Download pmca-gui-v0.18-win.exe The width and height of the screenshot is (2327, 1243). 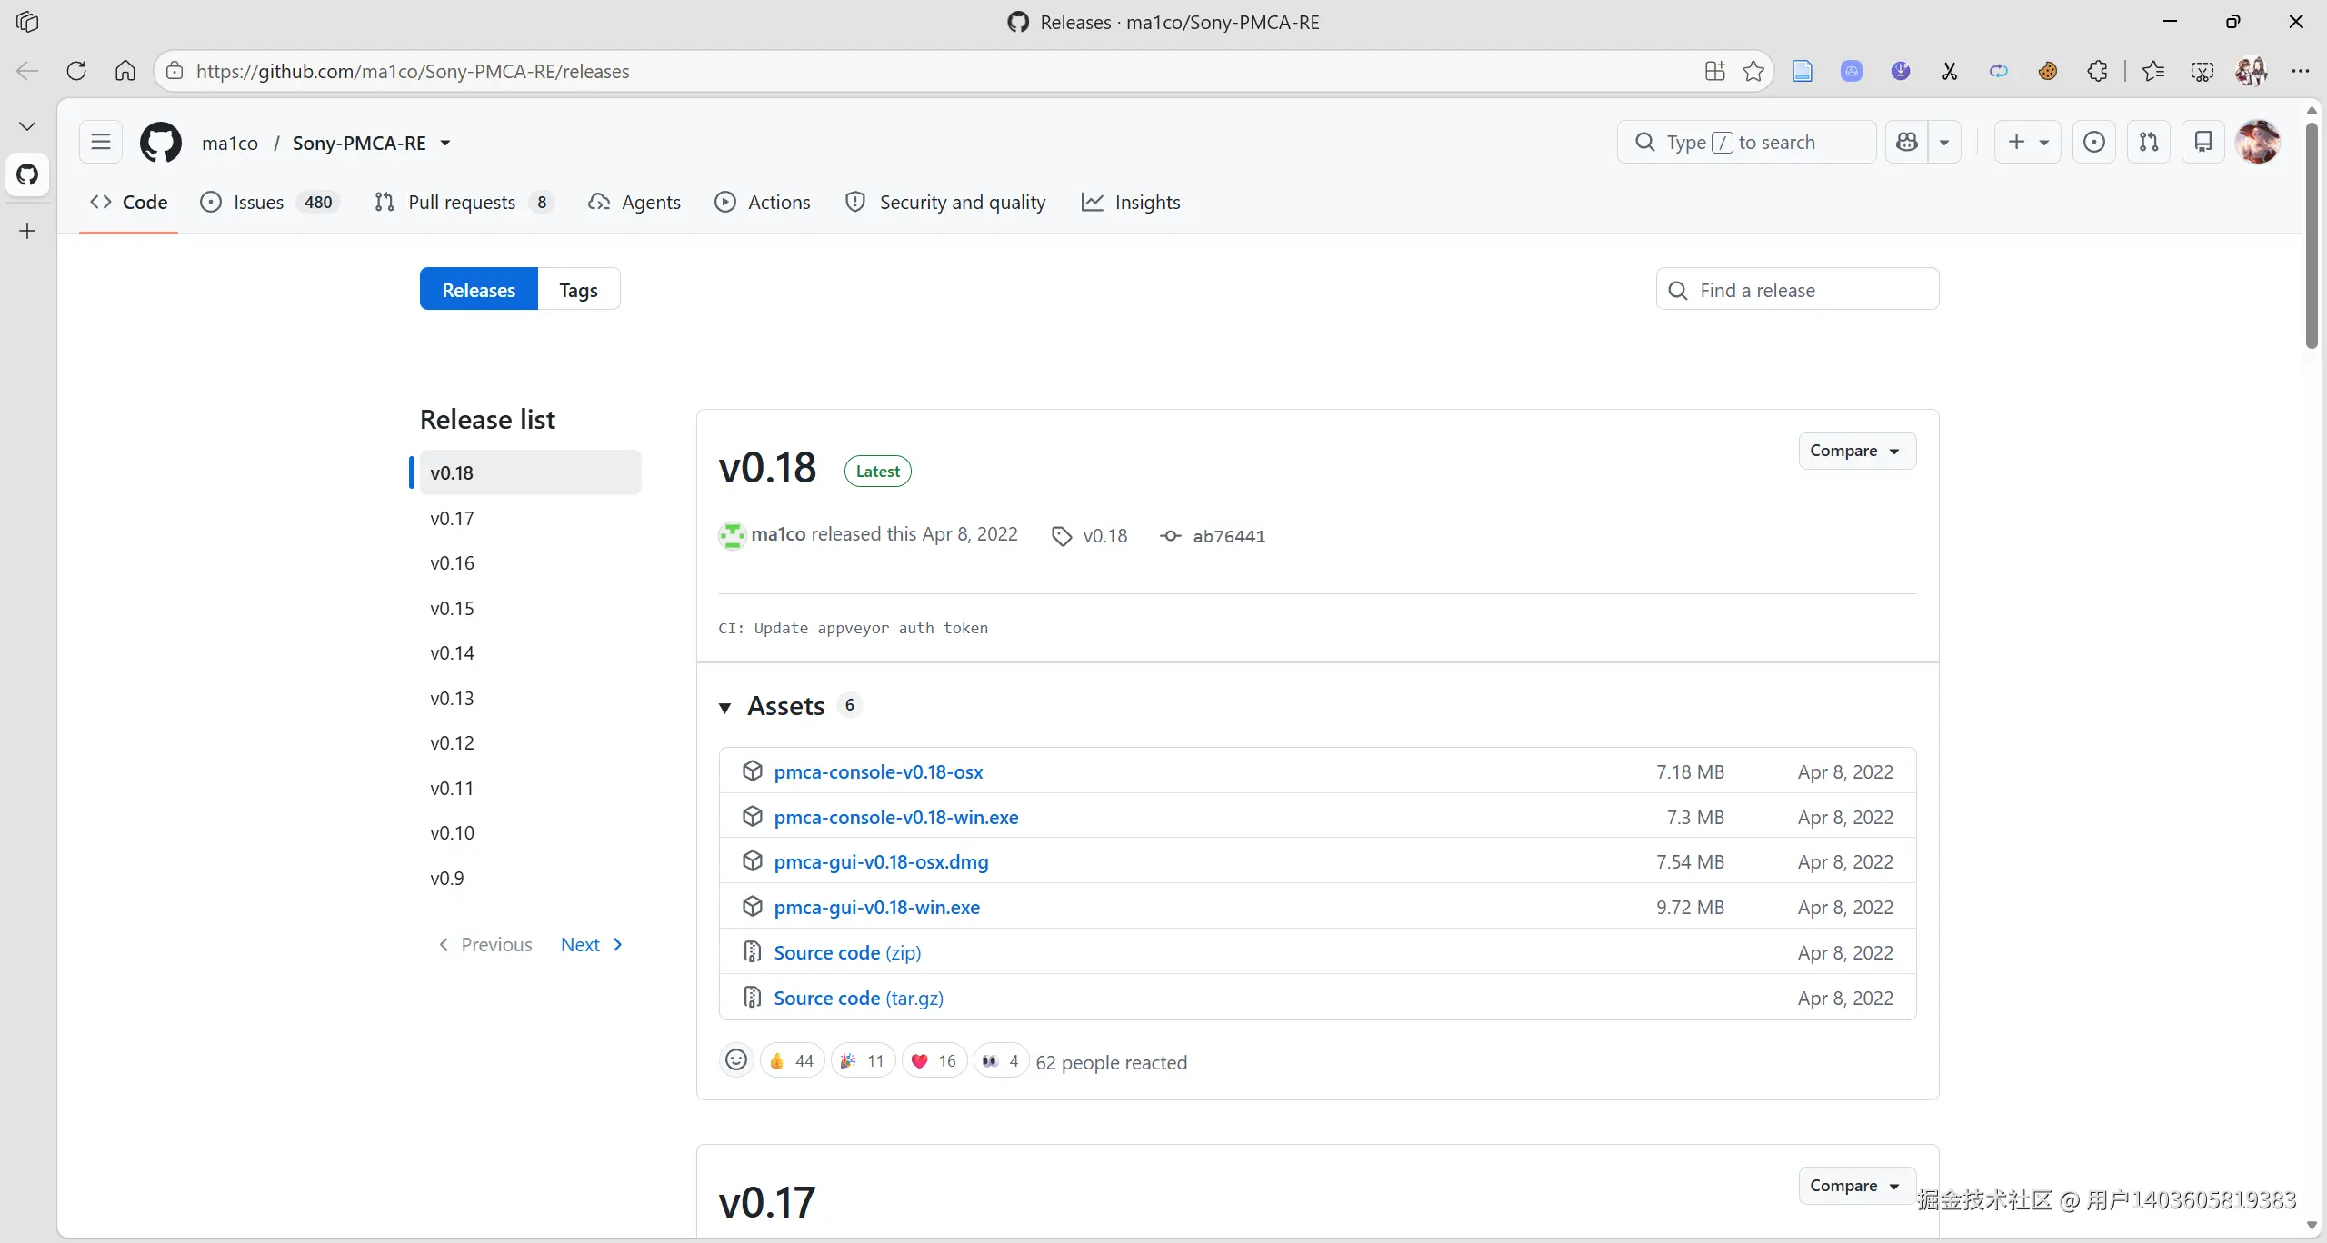pos(876,907)
